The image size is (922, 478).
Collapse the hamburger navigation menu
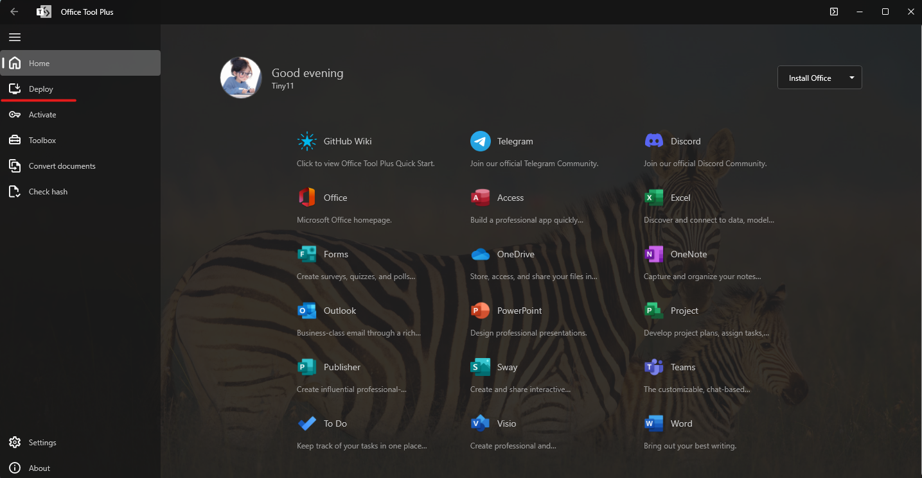click(15, 37)
